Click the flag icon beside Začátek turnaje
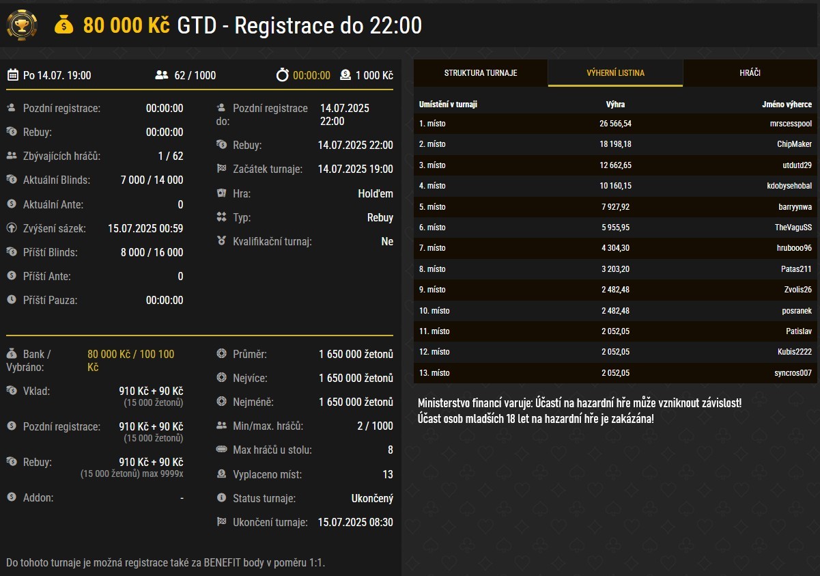 coord(221,169)
